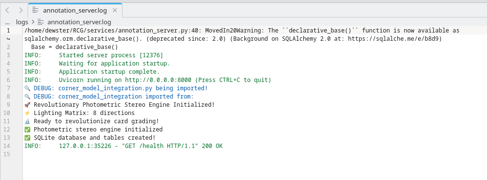Click the rocket emoji on line 9
487x180 pixels.
coord(27,105)
